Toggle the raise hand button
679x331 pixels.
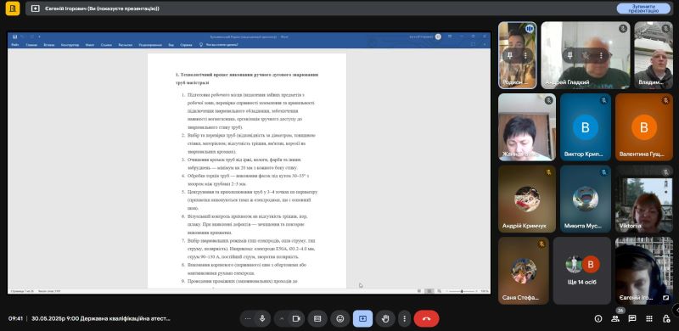tap(385, 318)
